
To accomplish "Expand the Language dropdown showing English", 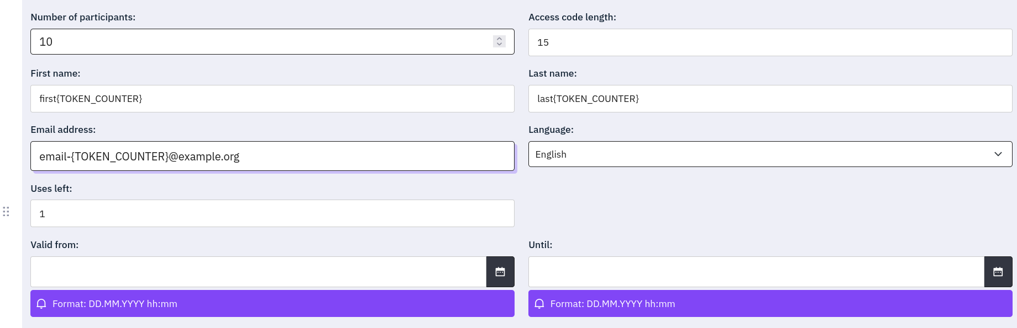I will (770, 154).
